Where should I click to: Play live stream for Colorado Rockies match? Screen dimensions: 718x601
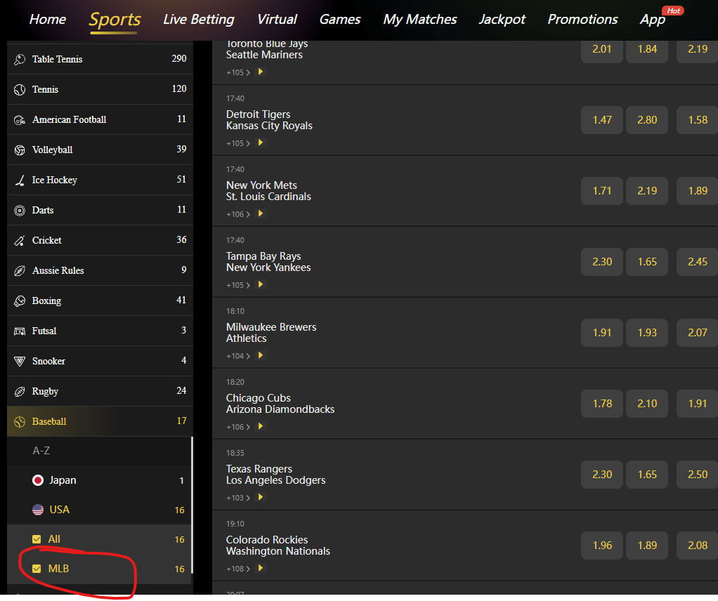pos(260,568)
